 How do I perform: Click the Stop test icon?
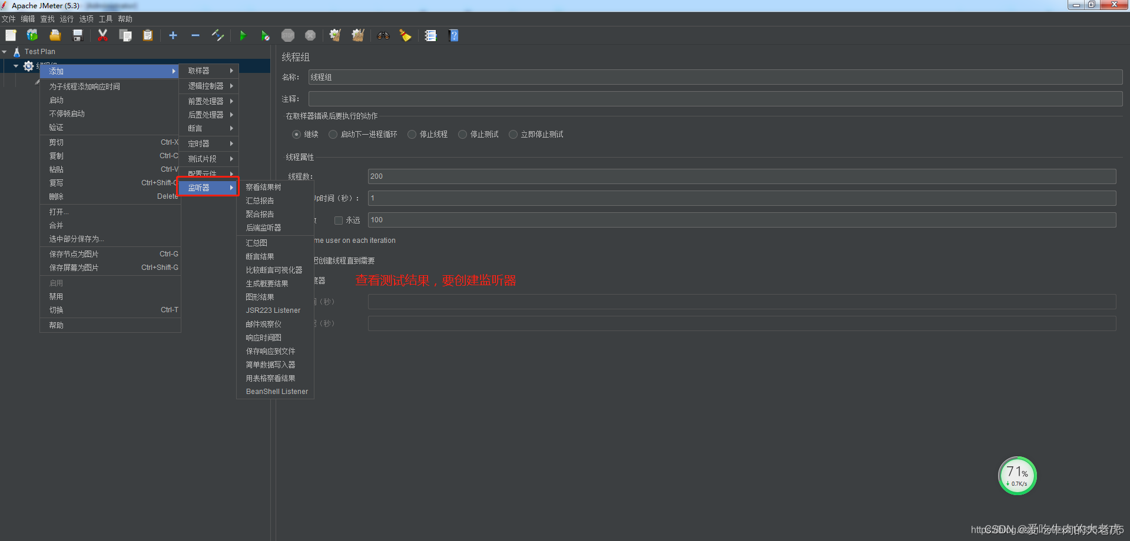click(x=288, y=35)
